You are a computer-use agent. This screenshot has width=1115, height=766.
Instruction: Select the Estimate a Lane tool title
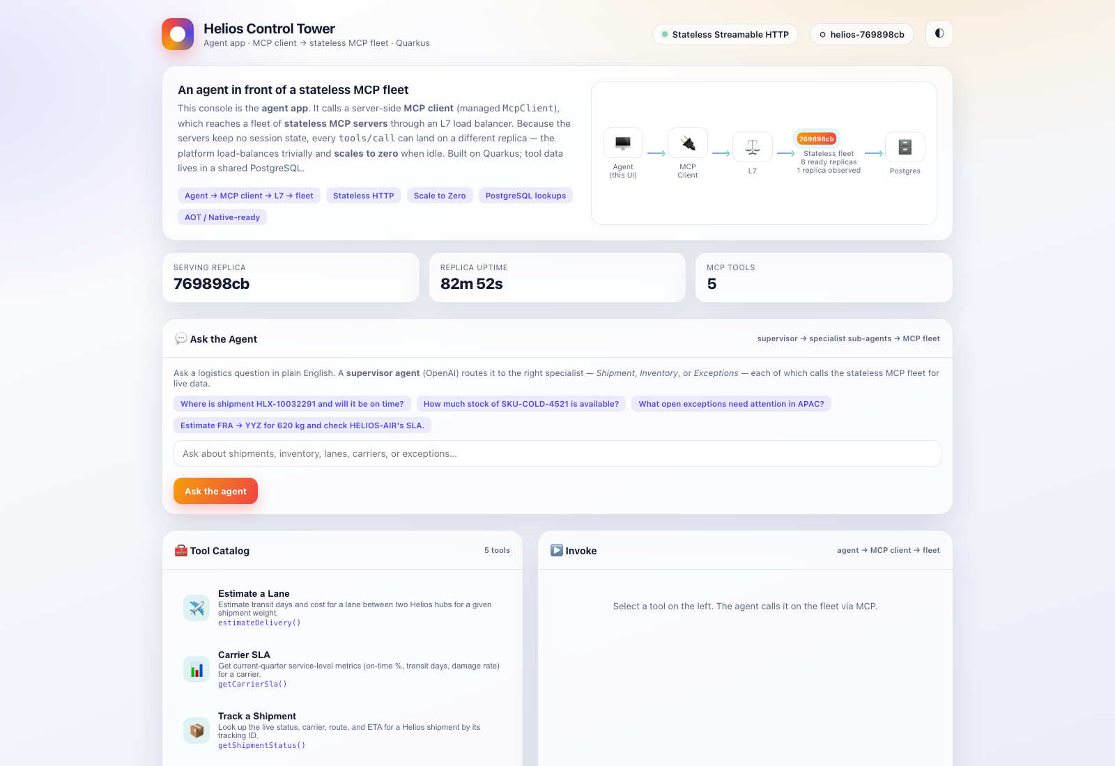(254, 593)
